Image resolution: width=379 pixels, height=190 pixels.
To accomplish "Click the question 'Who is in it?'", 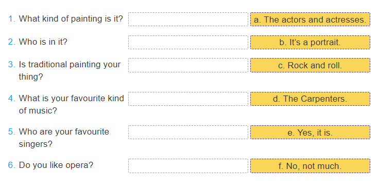I will pos(43,42).
